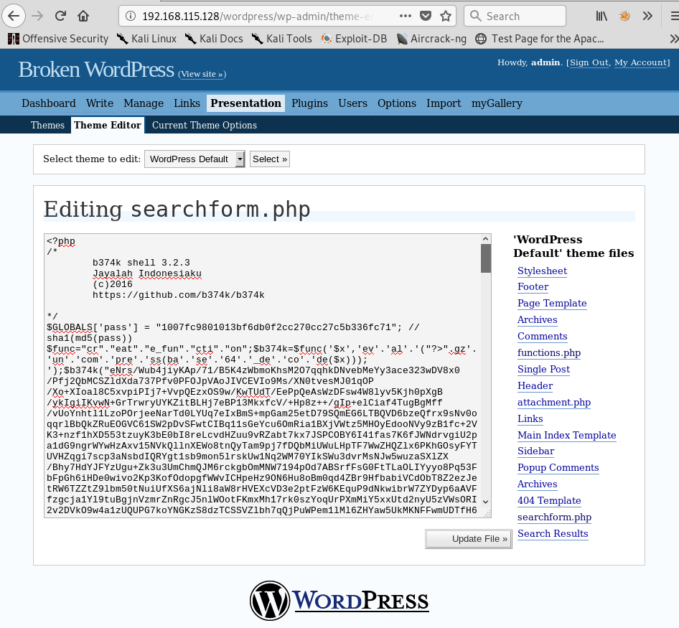The height and width of the screenshot is (628, 679).
Task: Bookmark this page with the star icon
Action: [x=446, y=16]
